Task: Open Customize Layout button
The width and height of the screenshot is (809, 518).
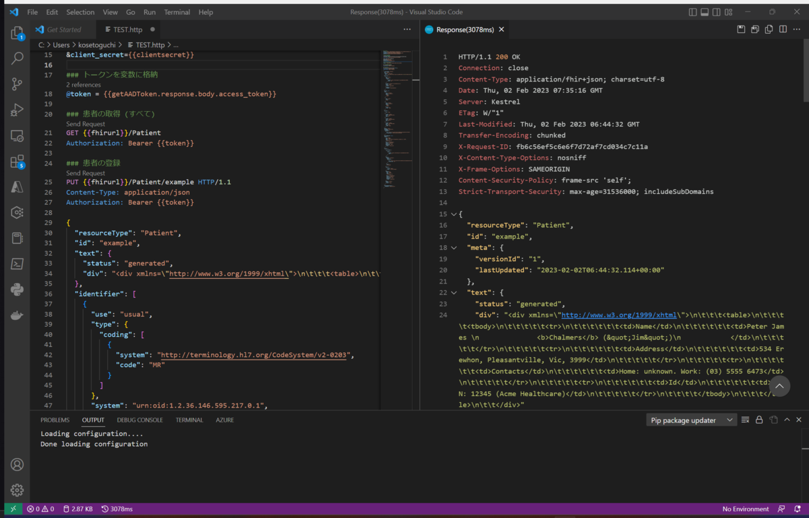Action: [x=729, y=12]
